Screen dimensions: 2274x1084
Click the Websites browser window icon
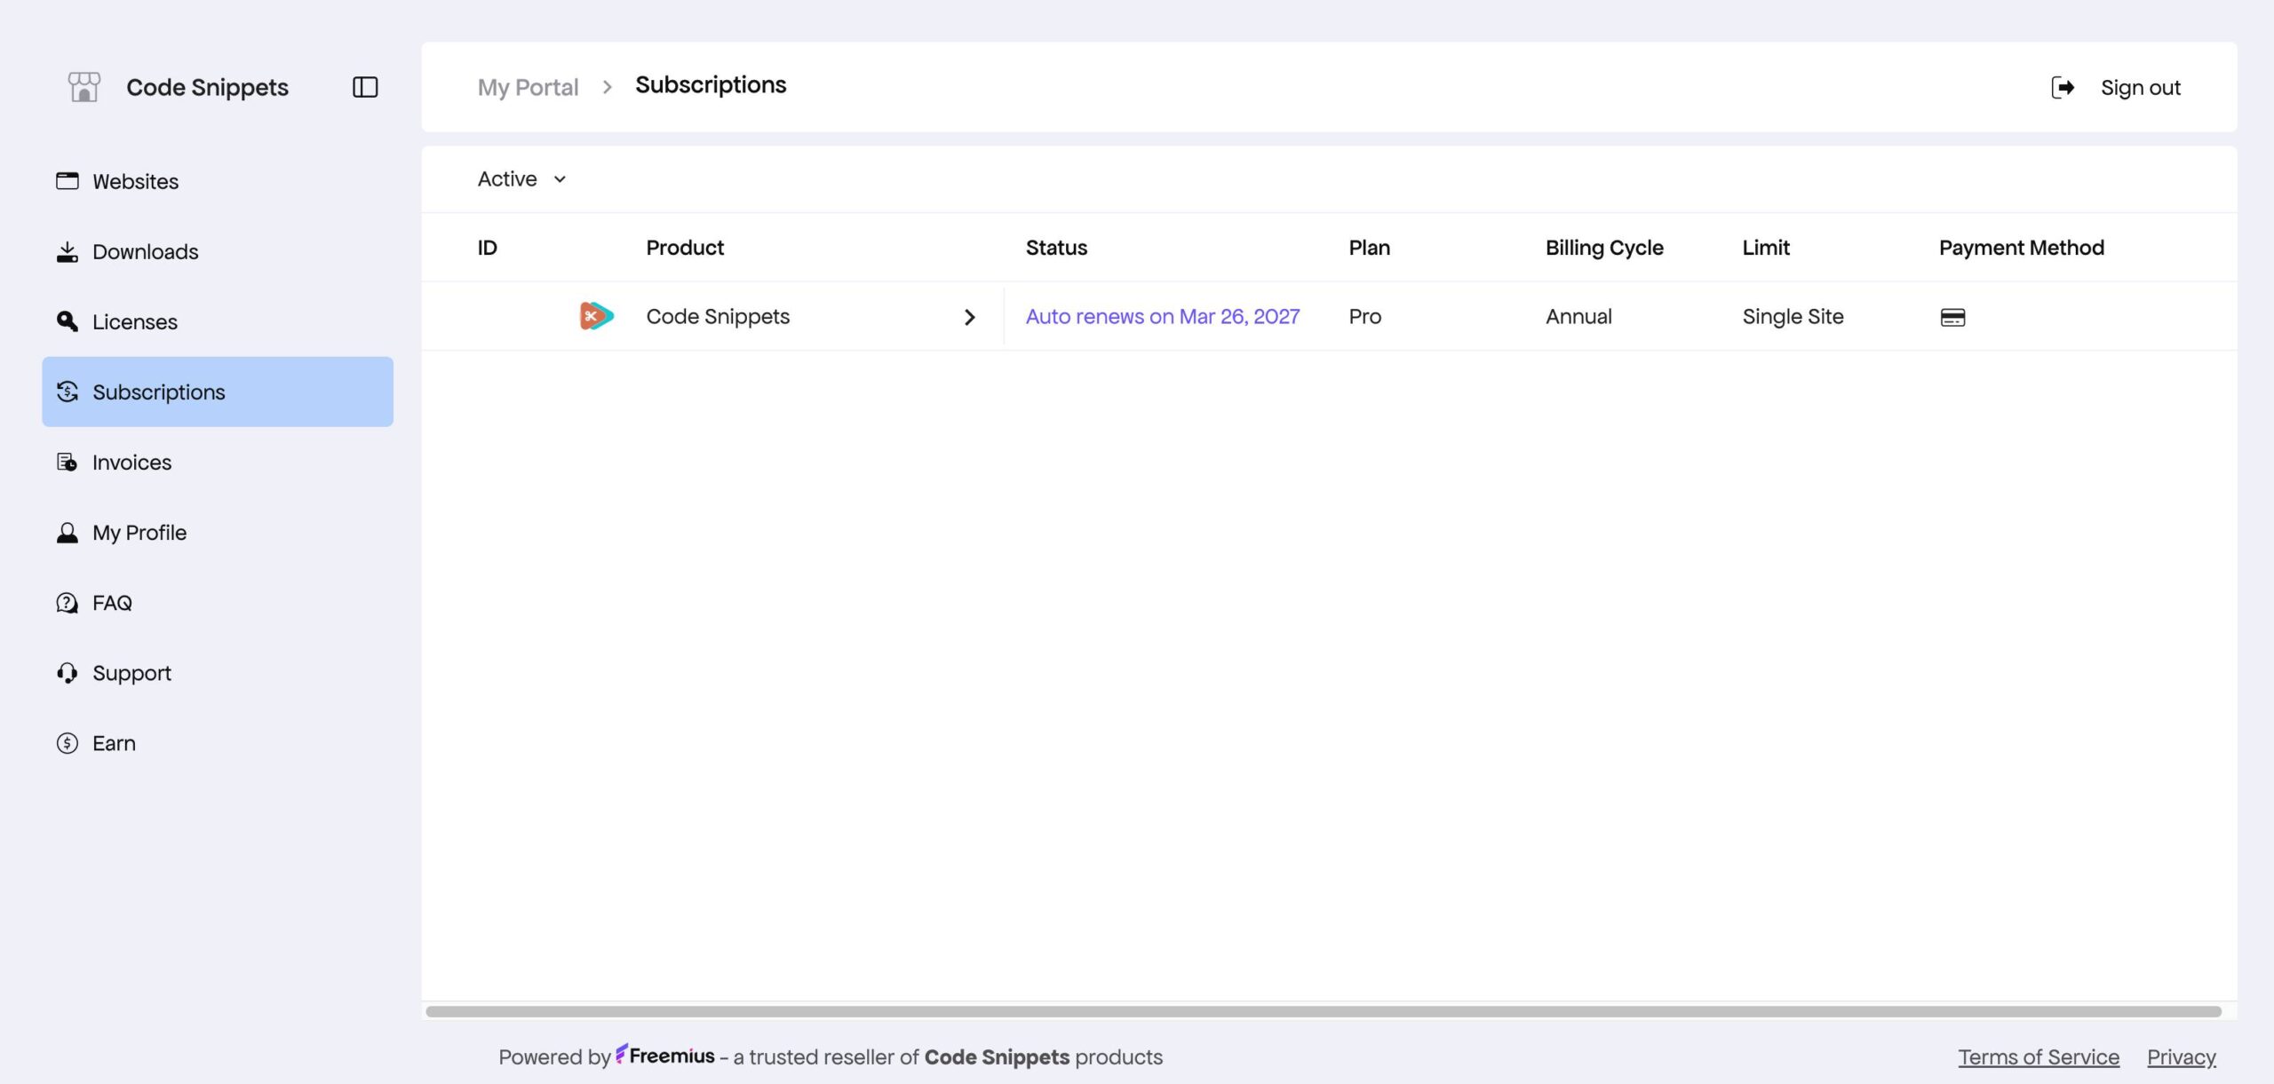(68, 181)
